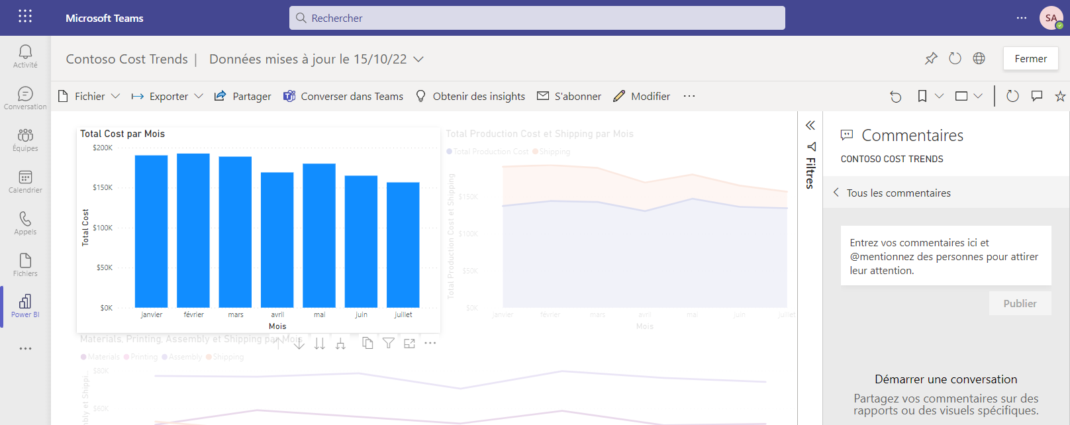Open the SA profile avatar menu
This screenshot has width=1070, height=425.
(1051, 18)
